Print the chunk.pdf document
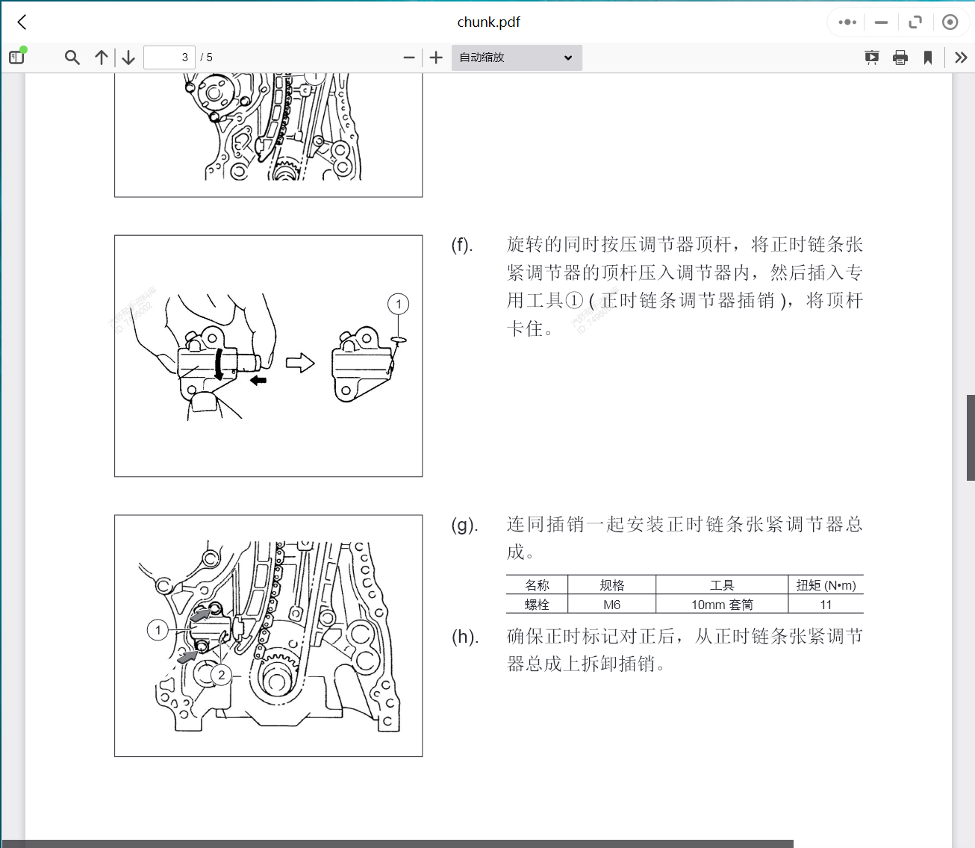The width and height of the screenshot is (975, 848). (900, 57)
